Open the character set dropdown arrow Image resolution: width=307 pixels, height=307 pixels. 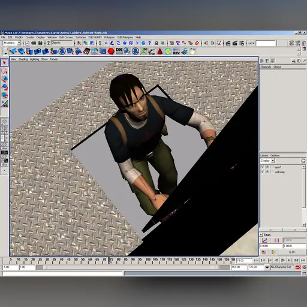pos(267,267)
